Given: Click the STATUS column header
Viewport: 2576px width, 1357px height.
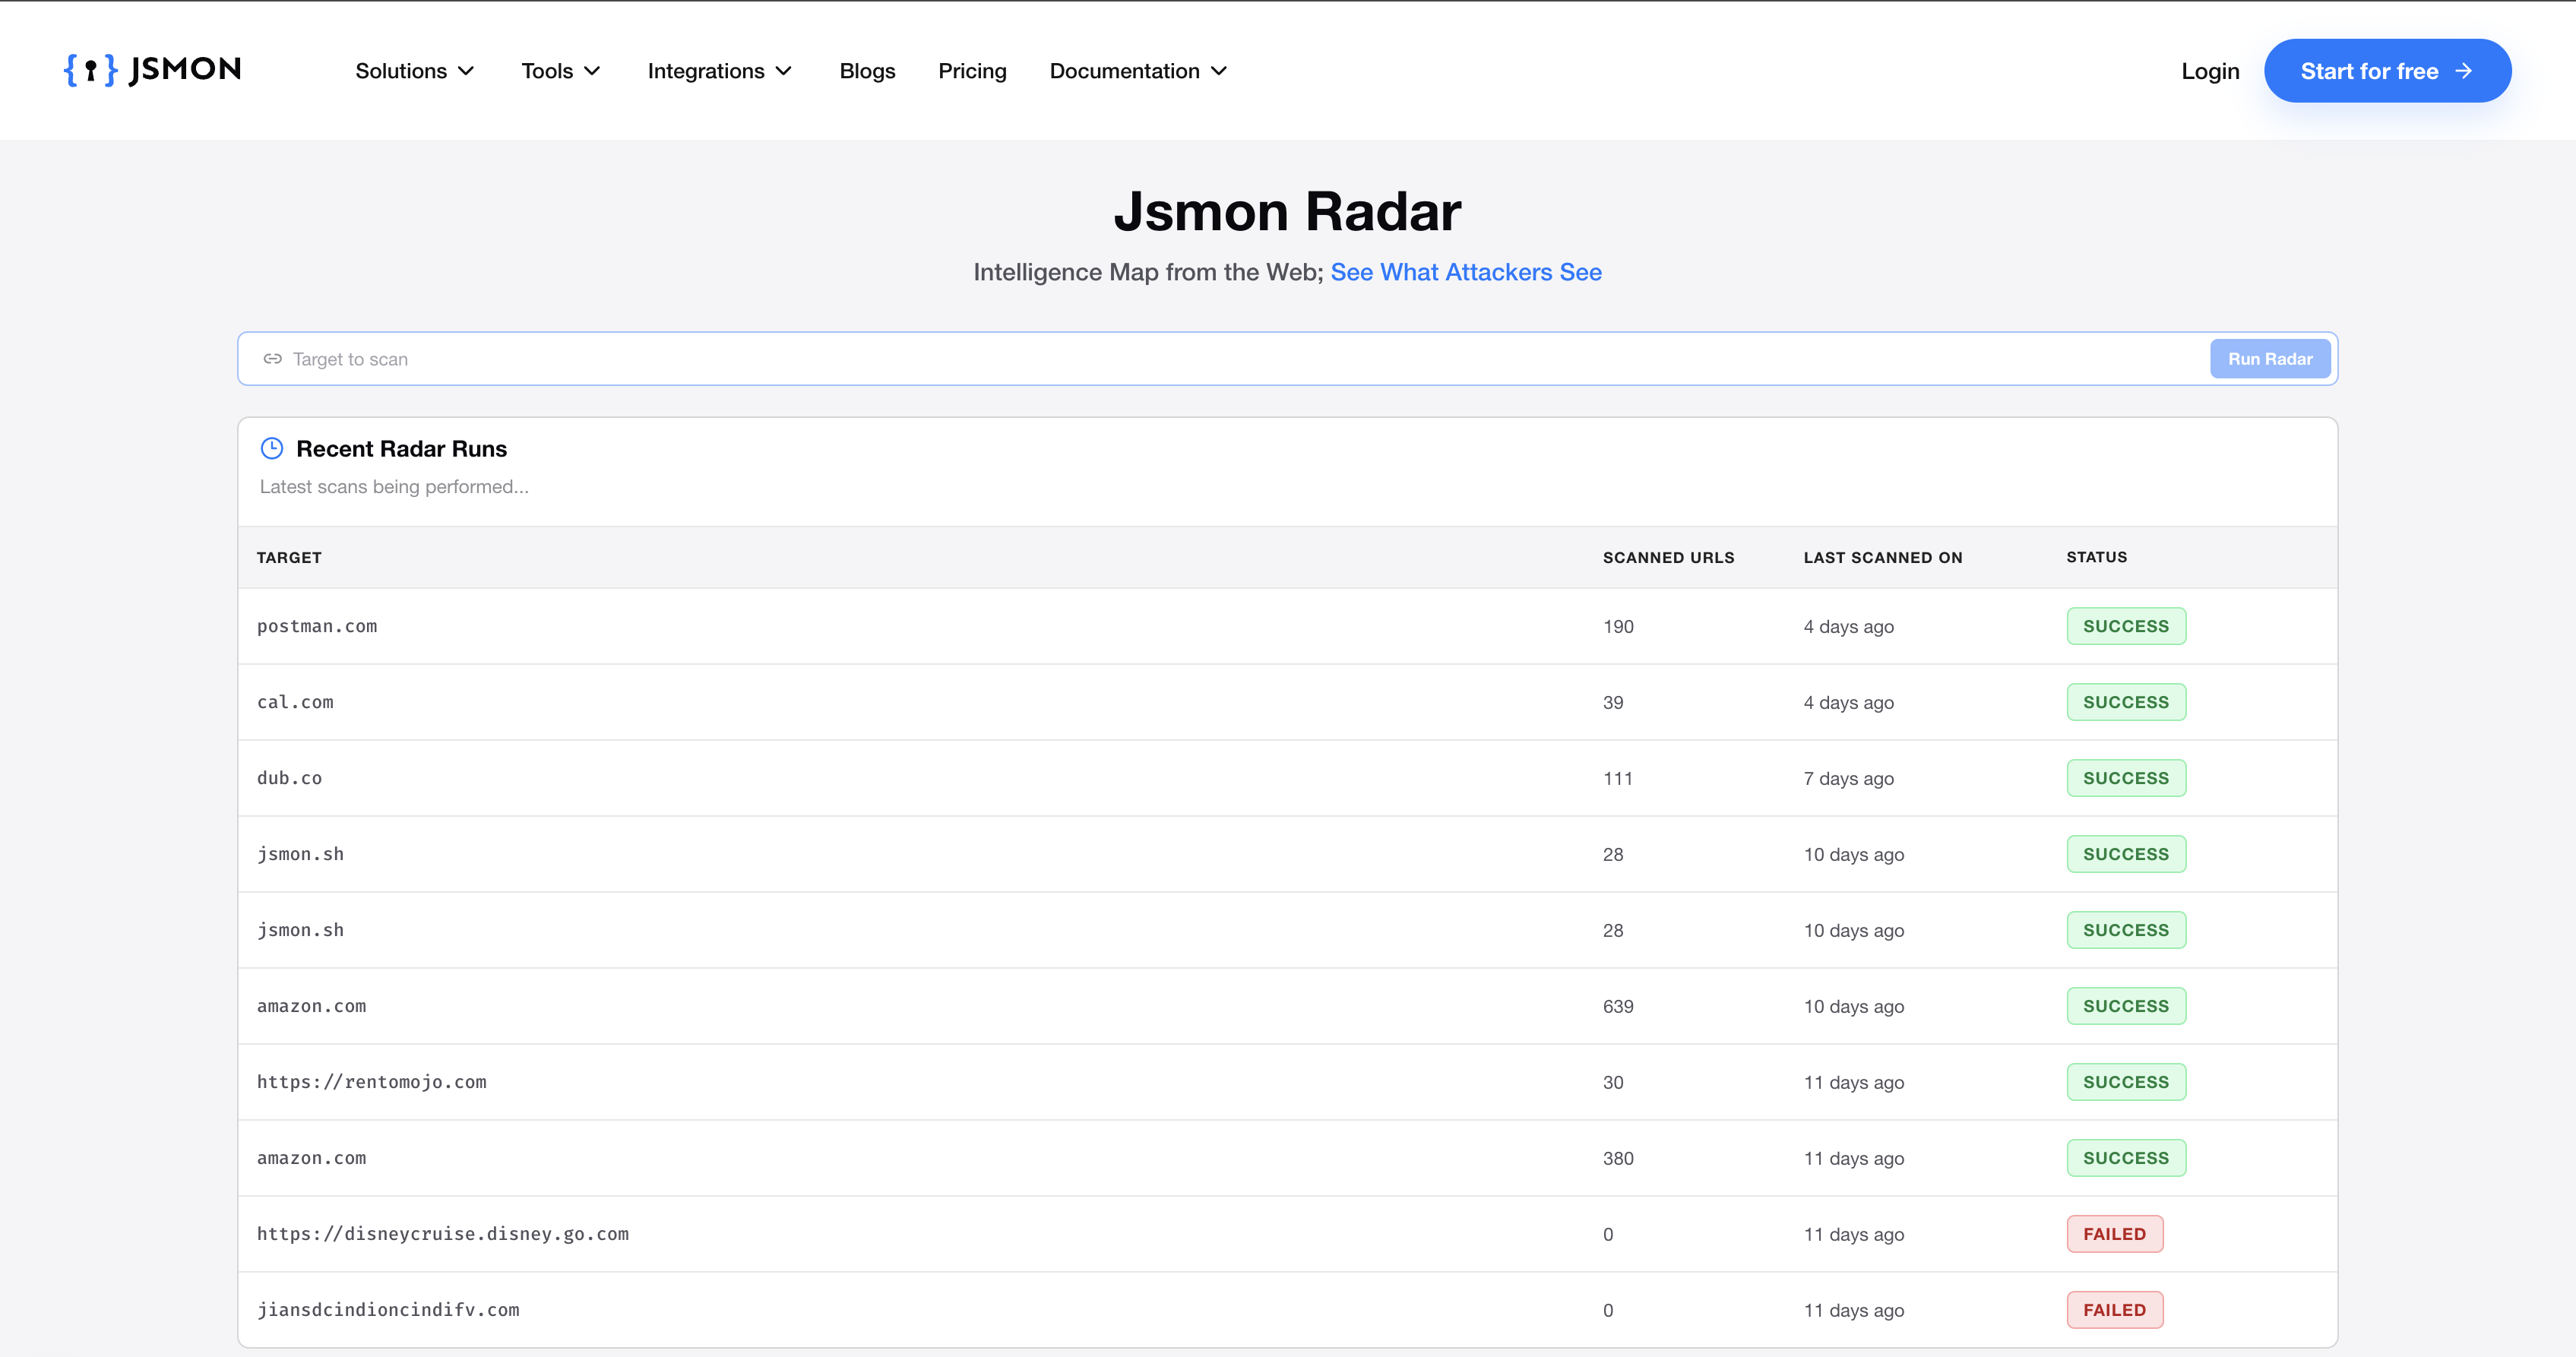Looking at the screenshot, I should click(2096, 557).
